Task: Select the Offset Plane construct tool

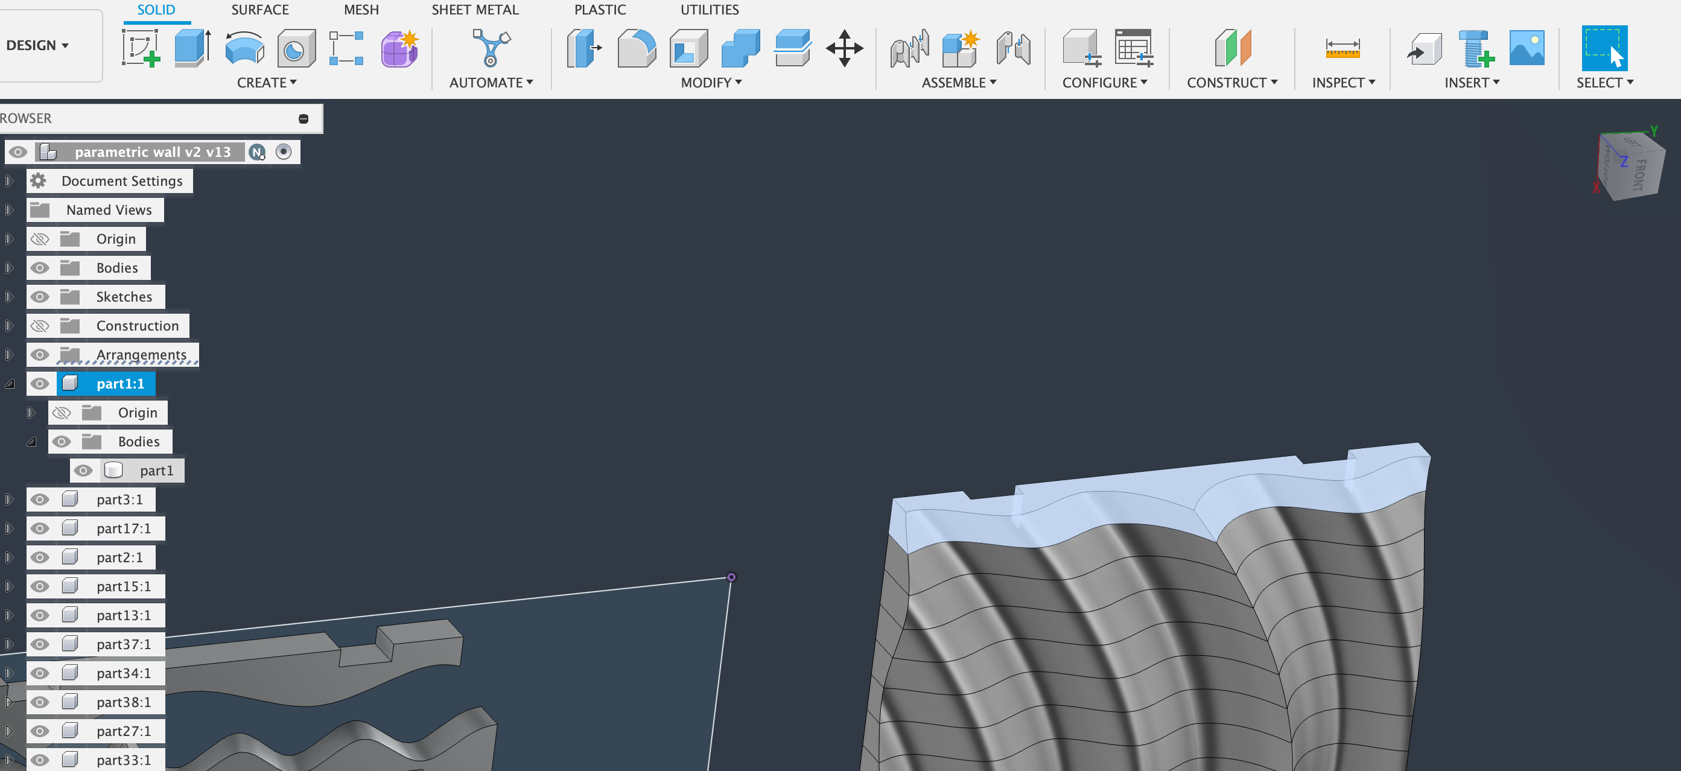Action: (x=1232, y=48)
